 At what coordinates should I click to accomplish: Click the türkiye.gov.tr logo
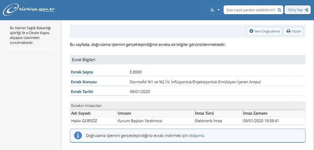(x=29, y=10)
